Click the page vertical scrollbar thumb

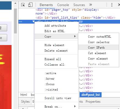[15, 21]
